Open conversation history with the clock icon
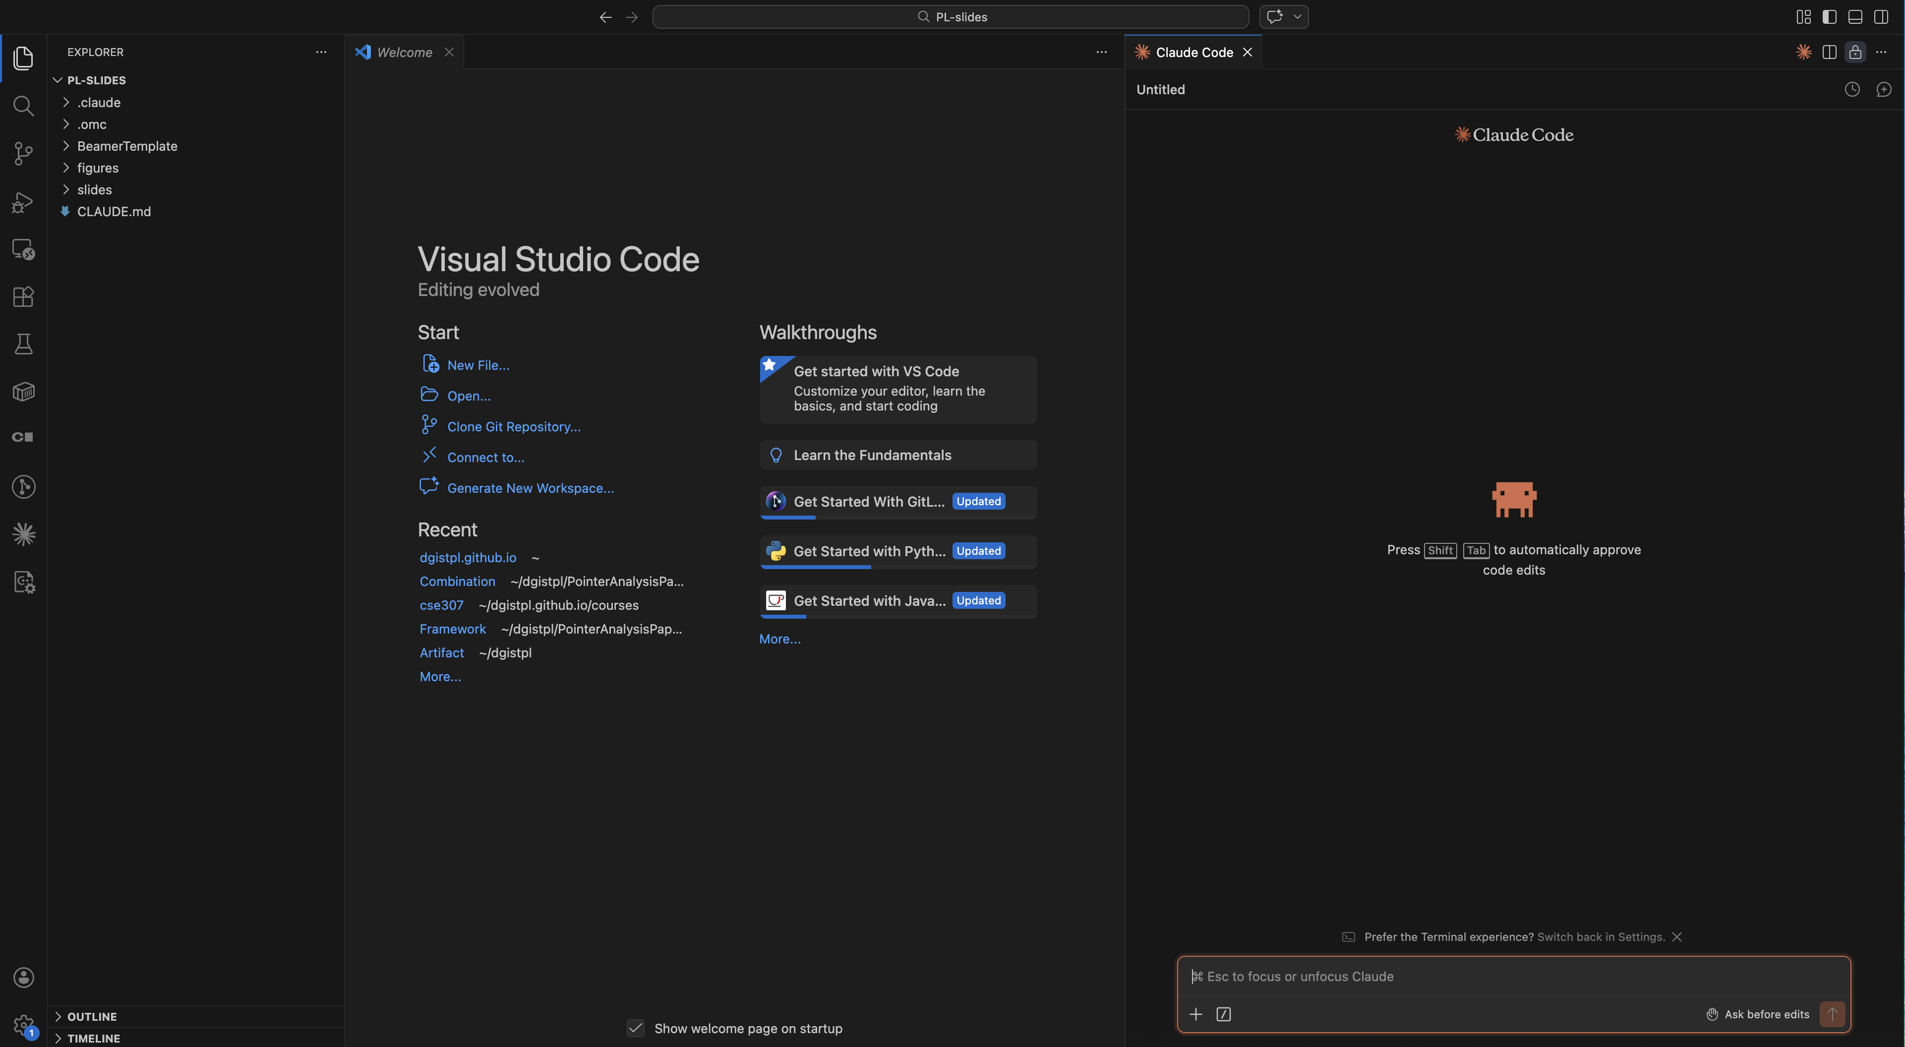1905x1047 pixels. pos(1852,89)
